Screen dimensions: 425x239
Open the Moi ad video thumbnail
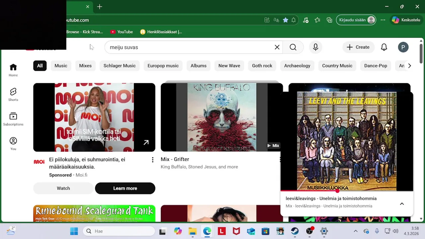tap(94, 117)
